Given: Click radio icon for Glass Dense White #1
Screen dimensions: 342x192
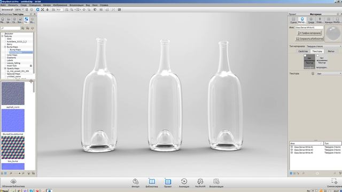Looking at the screenshot, I should tap(292, 147).
